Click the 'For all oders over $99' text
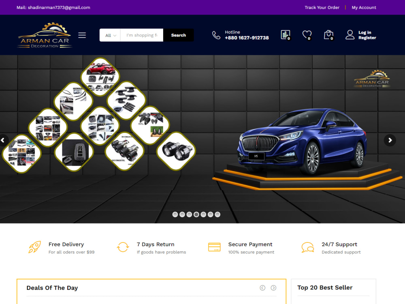Viewport: 405px width, 304px height. (x=72, y=252)
